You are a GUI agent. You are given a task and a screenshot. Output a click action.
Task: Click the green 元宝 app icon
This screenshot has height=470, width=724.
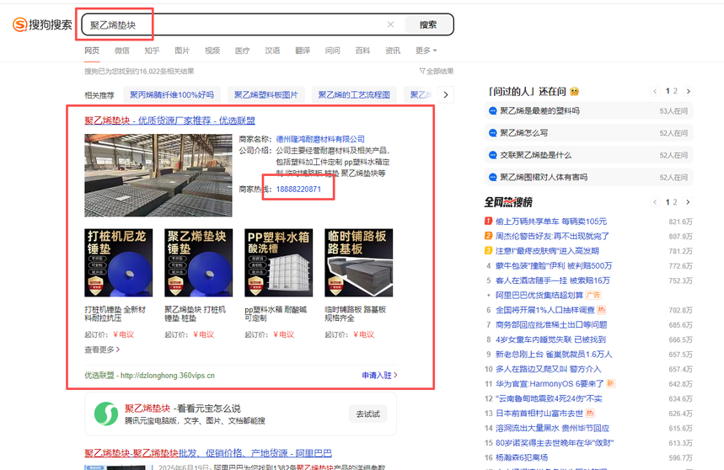(x=106, y=414)
